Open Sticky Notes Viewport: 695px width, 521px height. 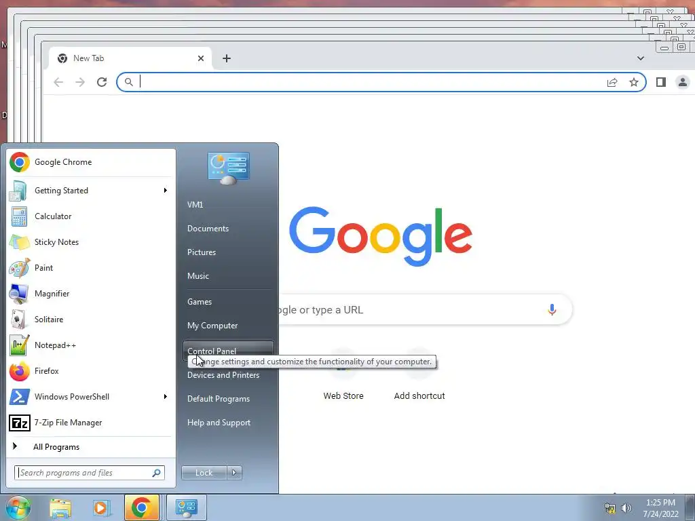click(91, 242)
